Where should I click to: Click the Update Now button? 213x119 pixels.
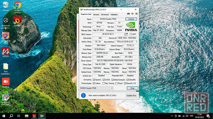131,96
